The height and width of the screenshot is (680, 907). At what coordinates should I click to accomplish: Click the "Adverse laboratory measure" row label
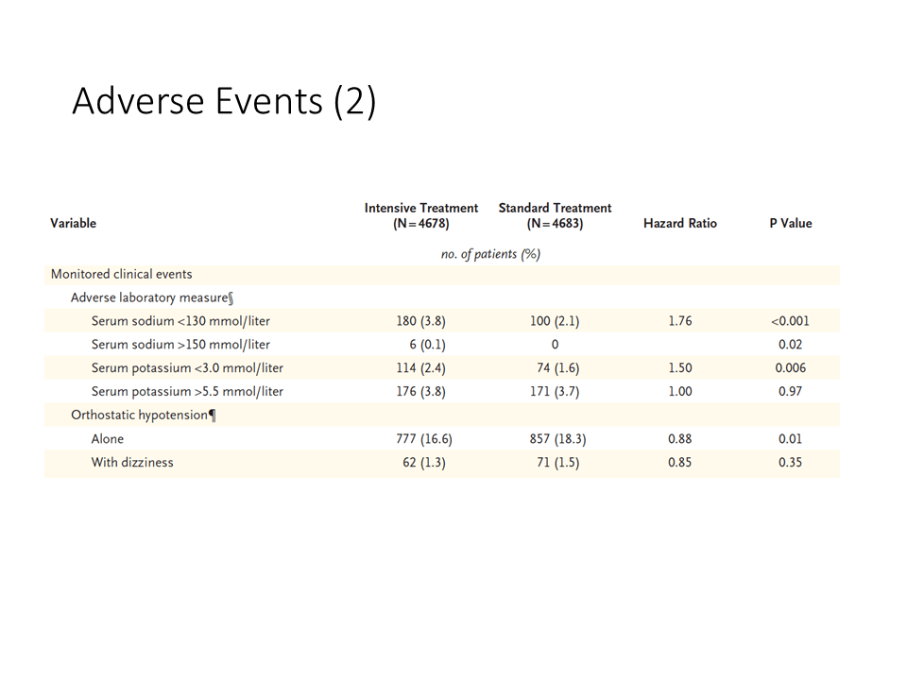(x=152, y=297)
